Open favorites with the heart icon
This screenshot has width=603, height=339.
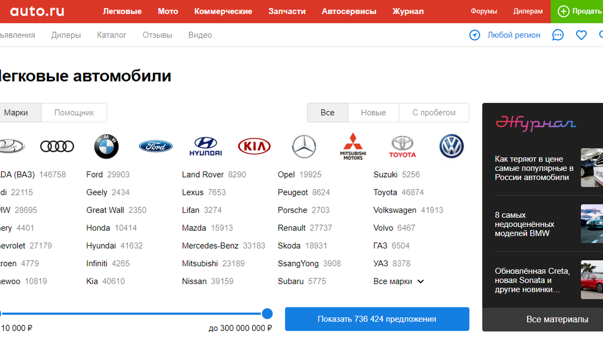pyautogui.click(x=581, y=35)
